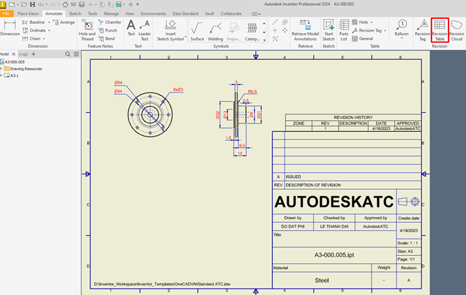The width and height of the screenshot is (466, 295).
Task: Open the browser panel hamburger menu
Action: (77, 54)
